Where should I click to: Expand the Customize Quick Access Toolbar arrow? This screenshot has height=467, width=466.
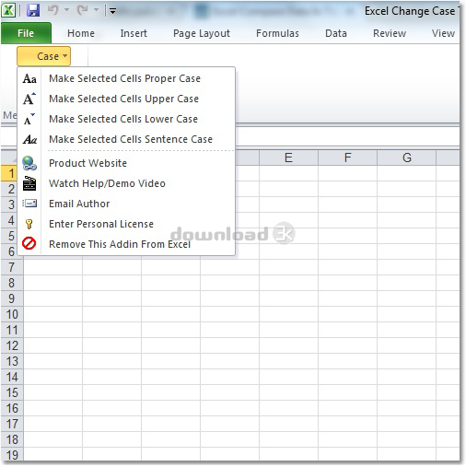tap(112, 11)
